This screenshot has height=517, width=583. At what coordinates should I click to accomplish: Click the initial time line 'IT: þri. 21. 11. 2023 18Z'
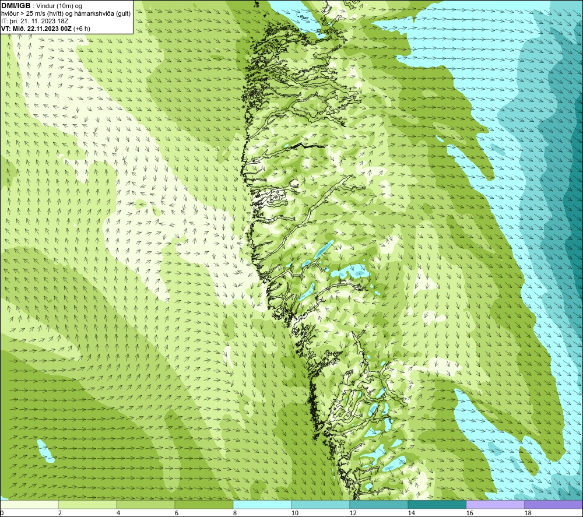(x=34, y=21)
